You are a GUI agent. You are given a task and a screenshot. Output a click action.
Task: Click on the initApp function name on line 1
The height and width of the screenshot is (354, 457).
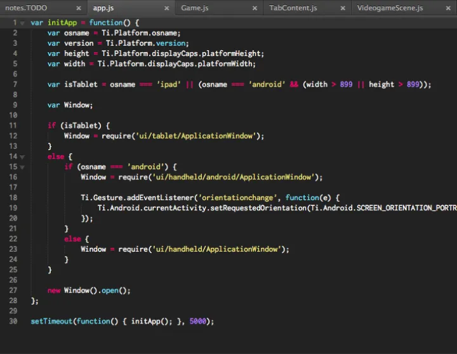click(62, 22)
